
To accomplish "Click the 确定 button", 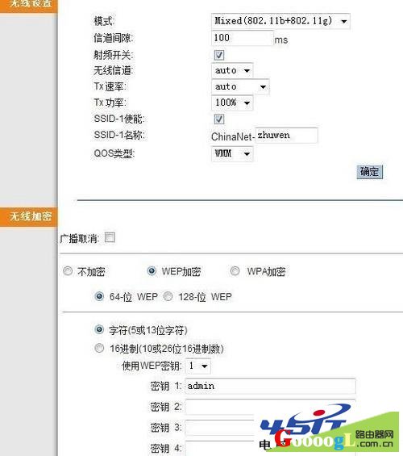I will (x=370, y=172).
